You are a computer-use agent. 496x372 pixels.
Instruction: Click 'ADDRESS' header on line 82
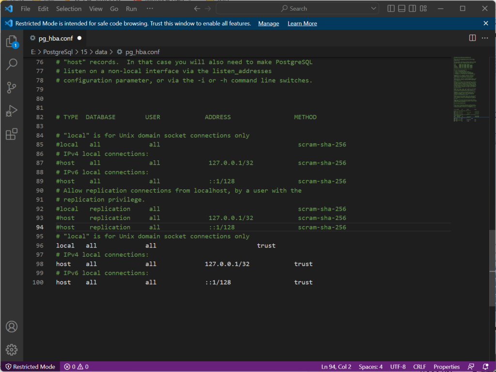click(x=217, y=117)
